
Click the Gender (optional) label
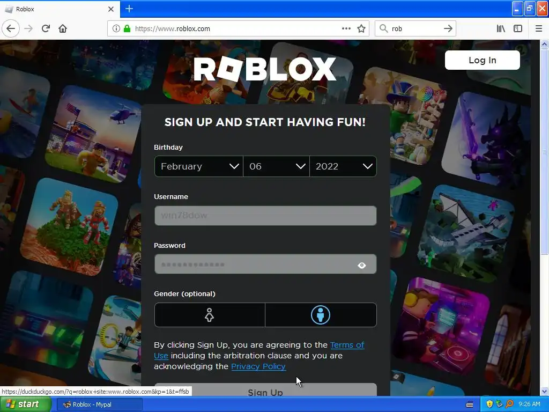[184, 293]
